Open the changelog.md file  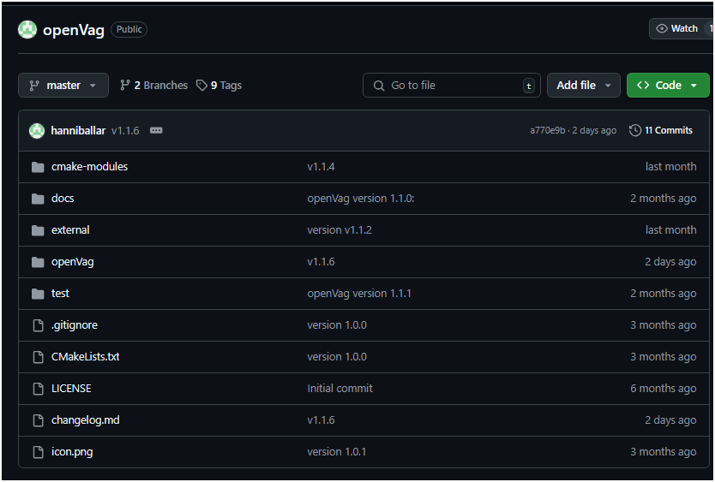point(85,420)
